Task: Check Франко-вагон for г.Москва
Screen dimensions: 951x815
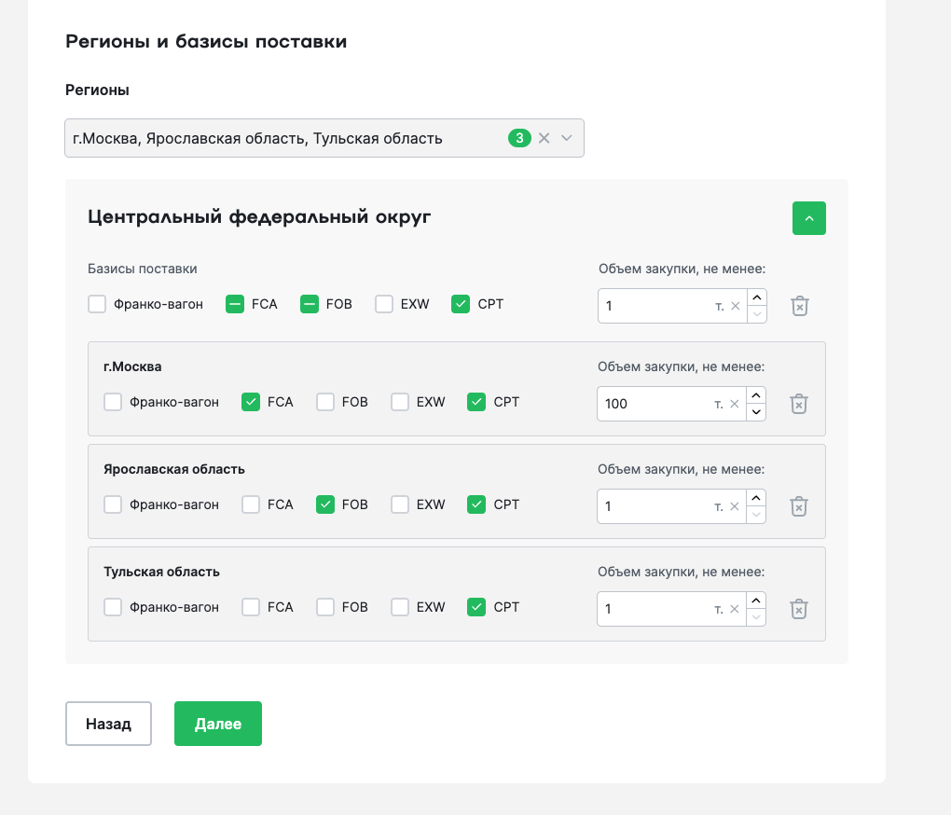Action: pos(113,402)
